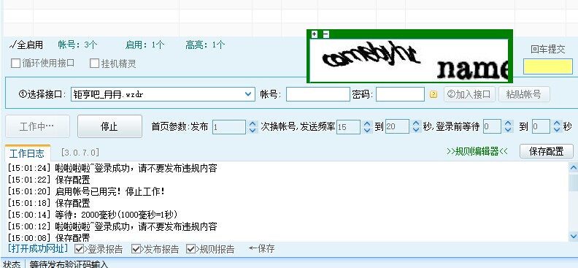Click the 高亮: 1个 counter text

pyautogui.click(x=205, y=45)
